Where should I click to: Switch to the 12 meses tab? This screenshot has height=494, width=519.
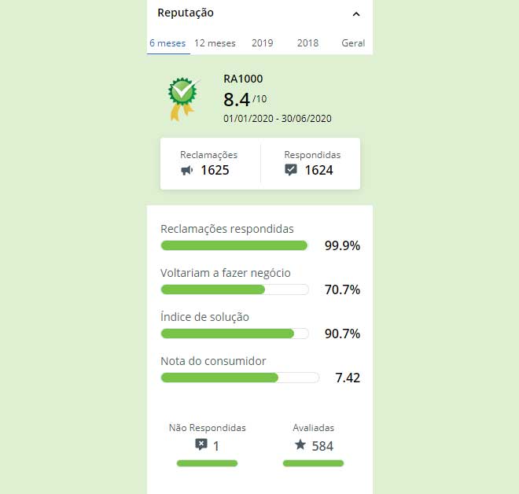[215, 43]
